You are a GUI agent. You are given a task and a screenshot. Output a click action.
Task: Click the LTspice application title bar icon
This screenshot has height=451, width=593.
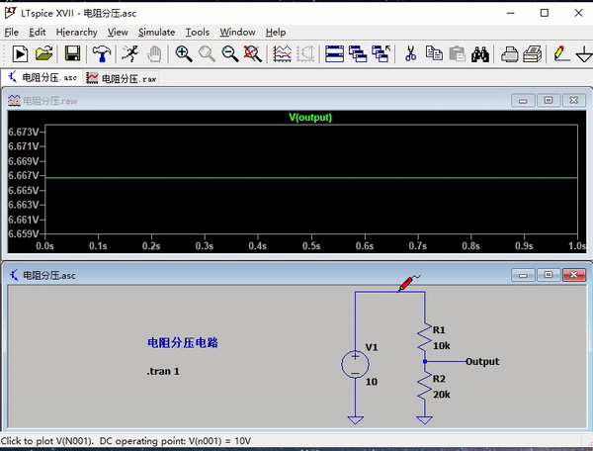[10, 13]
